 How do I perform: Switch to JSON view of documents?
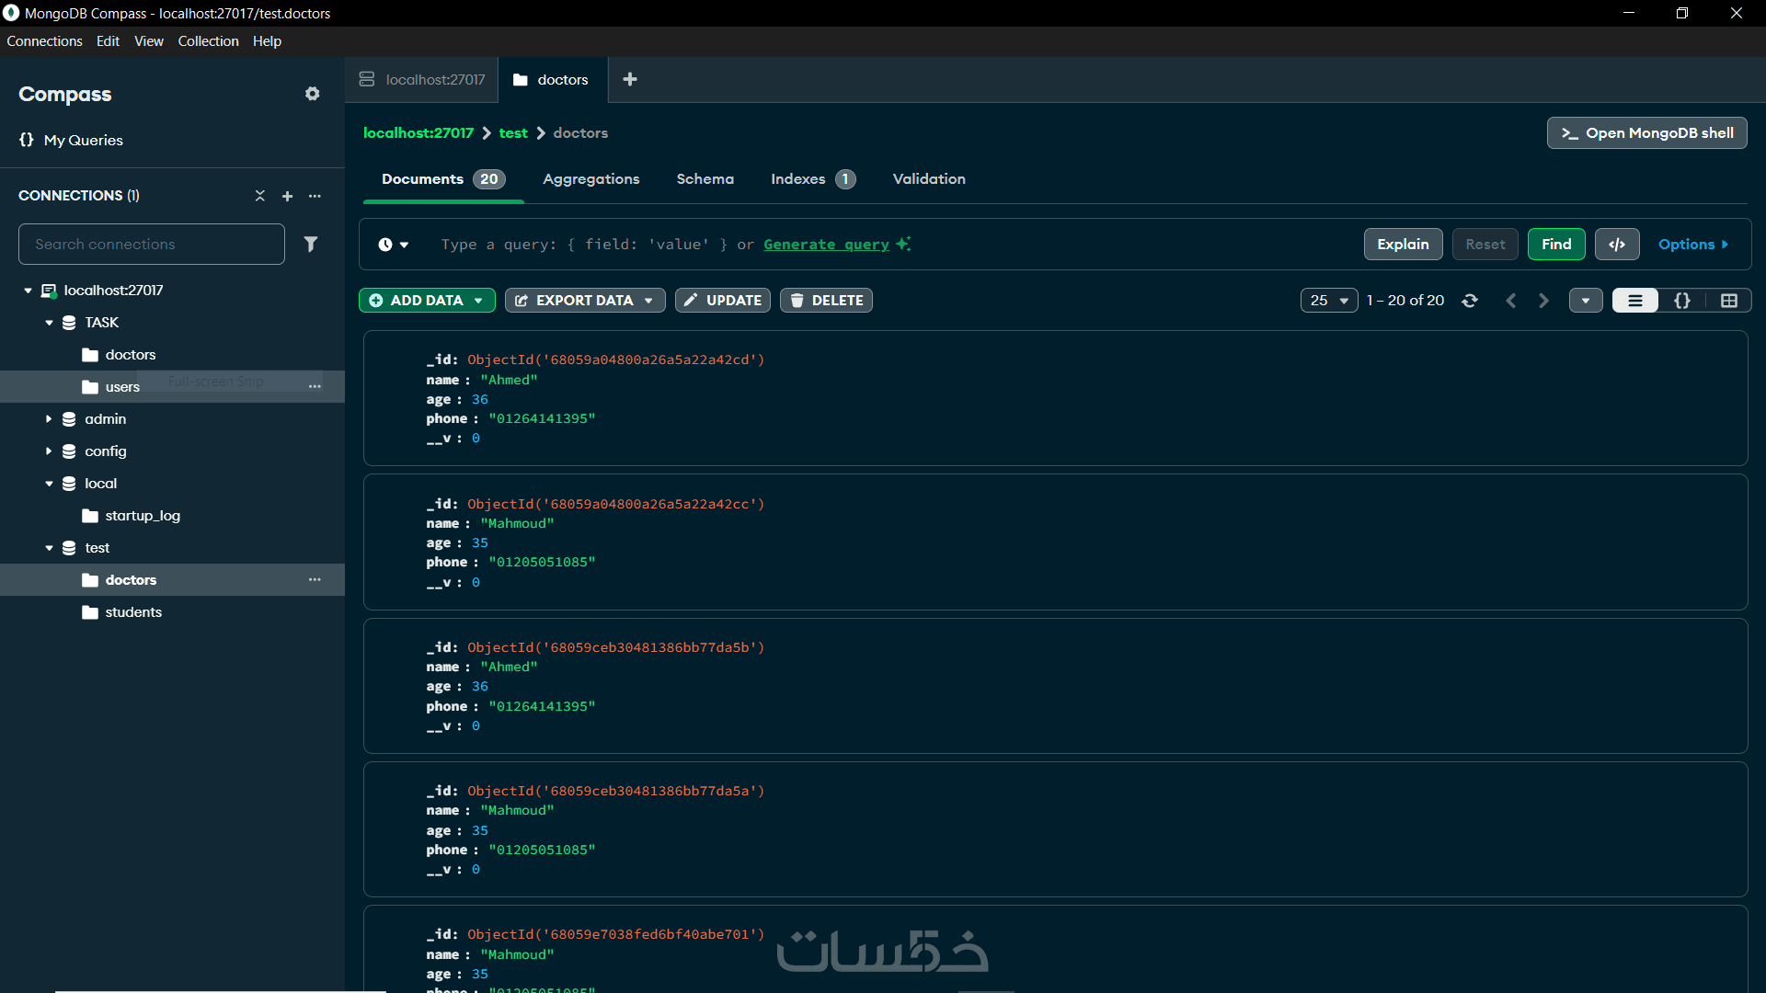pyautogui.click(x=1681, y=301)
